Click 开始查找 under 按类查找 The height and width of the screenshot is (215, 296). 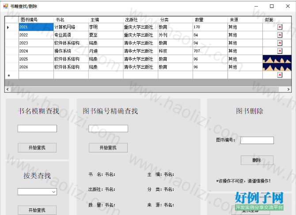tap(37, 210)
